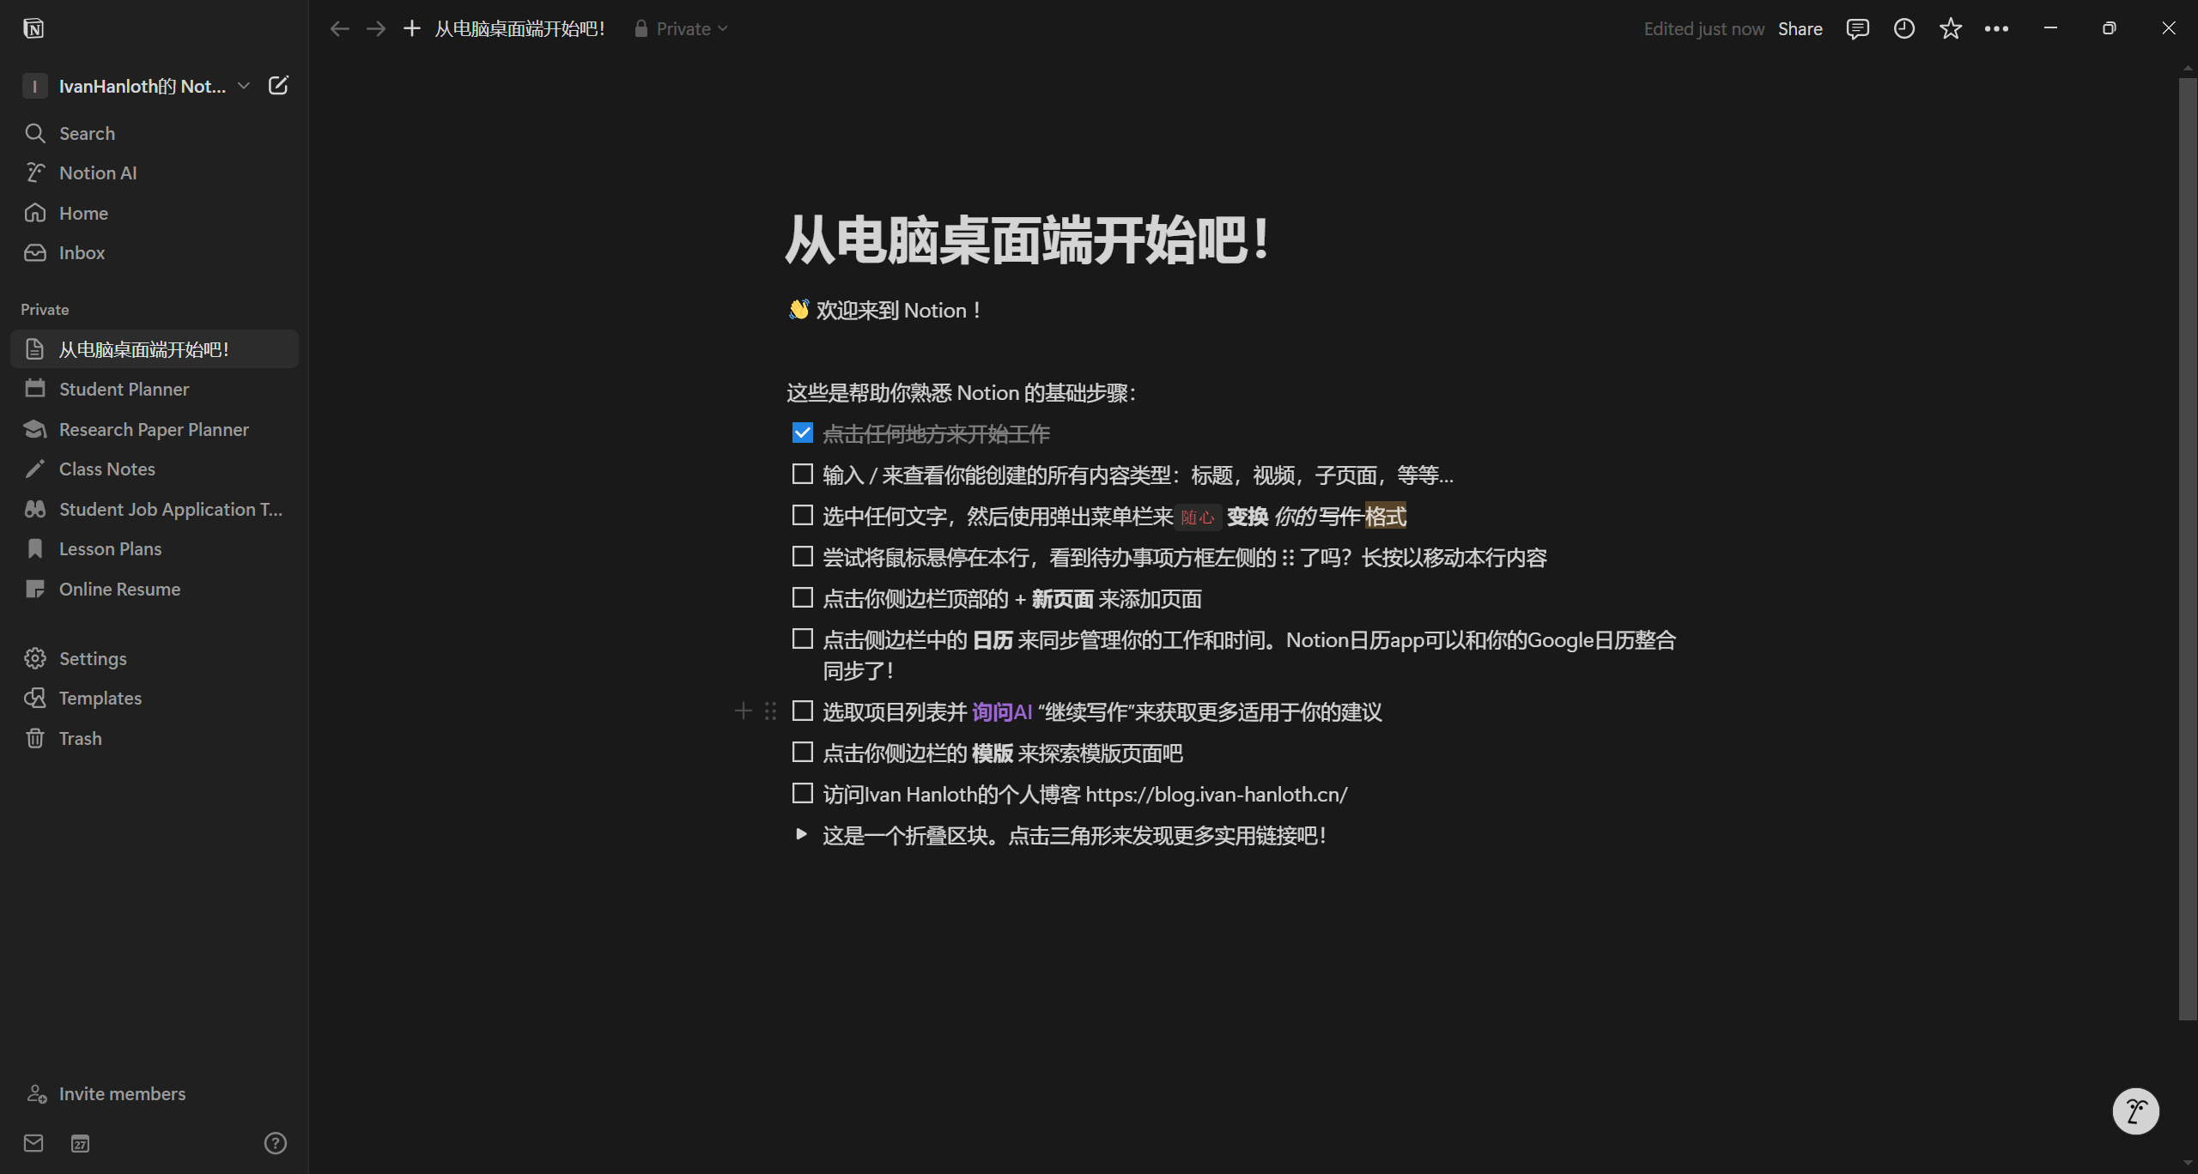Create a new page with the compose icon
Image resolution: width=2198 pixels, height=1174 pixels.
pyautogui.click(x=278, y=85)
